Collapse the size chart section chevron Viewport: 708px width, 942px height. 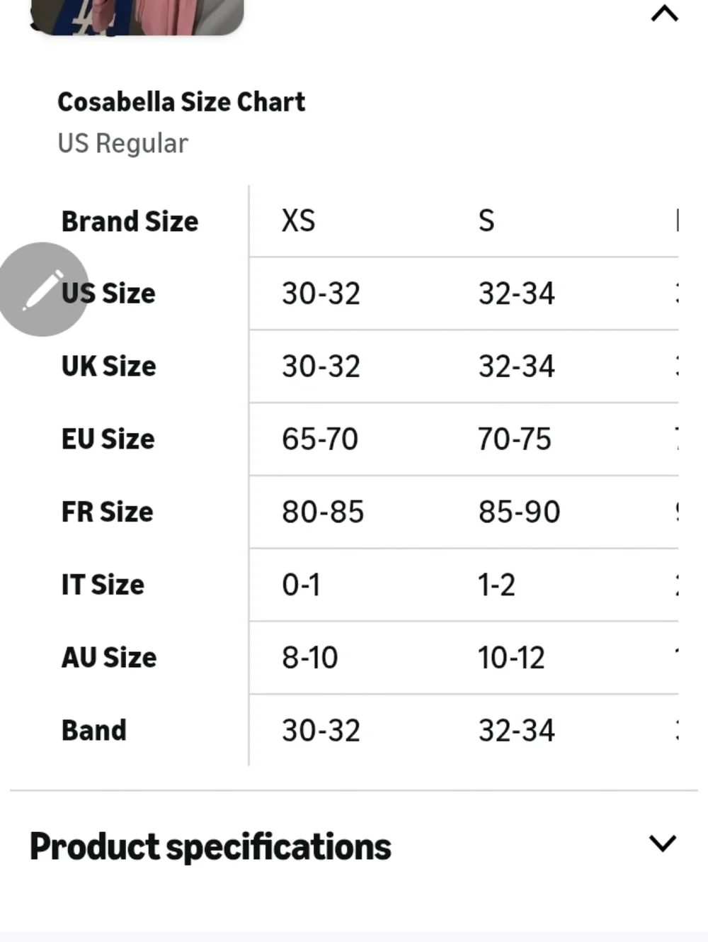pyautogui.click(x=664, y=13)
